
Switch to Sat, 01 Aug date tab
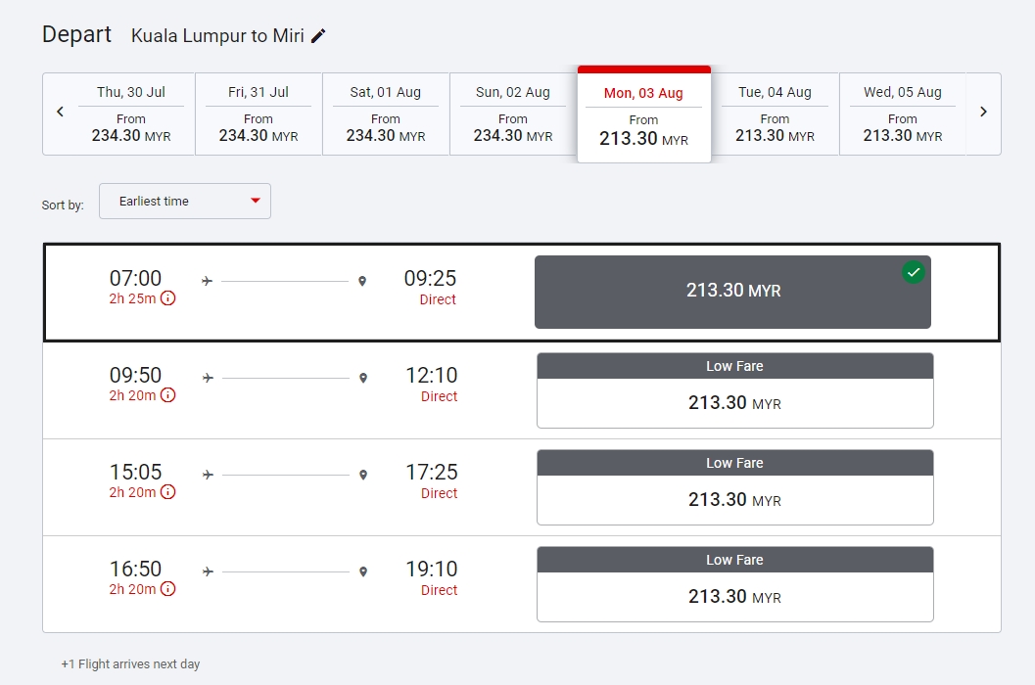386,114
